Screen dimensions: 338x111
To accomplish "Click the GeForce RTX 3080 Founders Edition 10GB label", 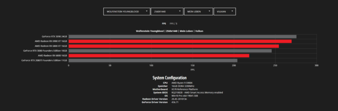I will (x=45, y=51).
